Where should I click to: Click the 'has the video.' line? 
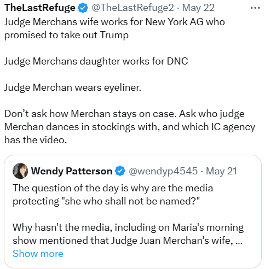36,140
